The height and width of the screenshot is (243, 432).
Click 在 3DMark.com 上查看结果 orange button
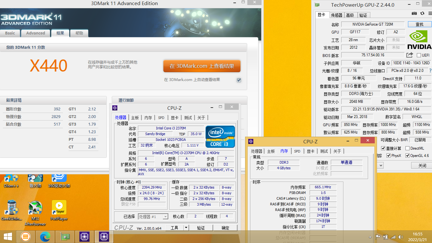202,66
